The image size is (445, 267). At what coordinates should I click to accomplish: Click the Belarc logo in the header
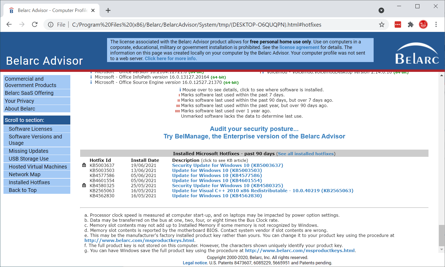tap(417, 53)
